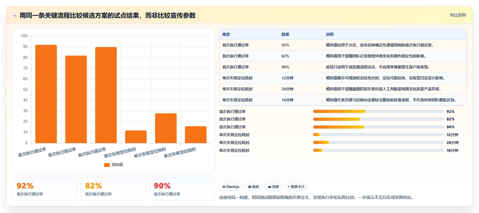Click the chart bar with value 82

click(x=76, y=99)
